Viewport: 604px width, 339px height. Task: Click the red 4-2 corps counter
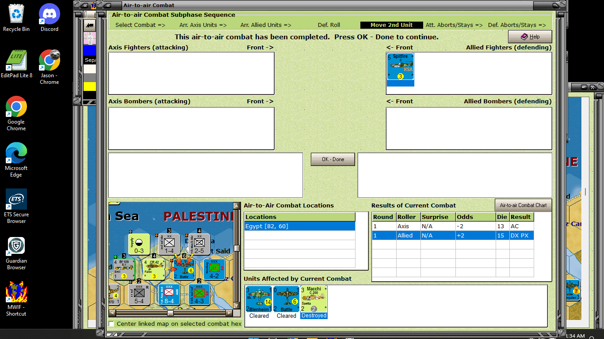214,269
